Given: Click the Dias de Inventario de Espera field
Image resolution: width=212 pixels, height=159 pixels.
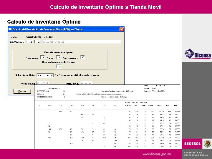Looking at the screenshot, I should [x=58, y=67].
